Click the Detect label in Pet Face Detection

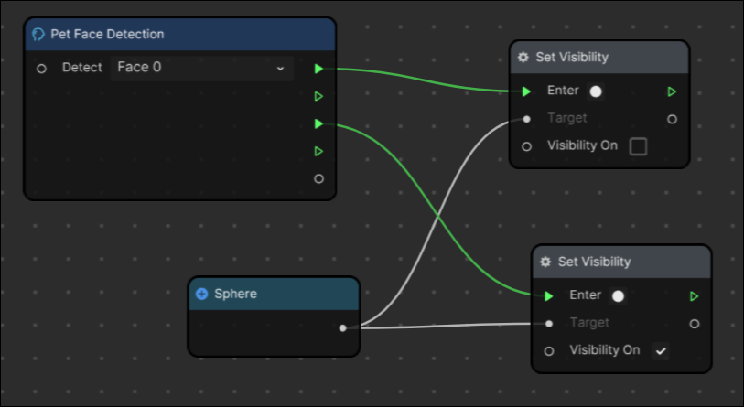[82, 68]
